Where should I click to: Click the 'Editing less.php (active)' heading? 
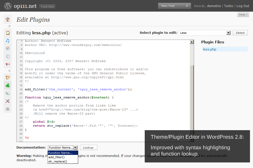[x=42, y=33]
